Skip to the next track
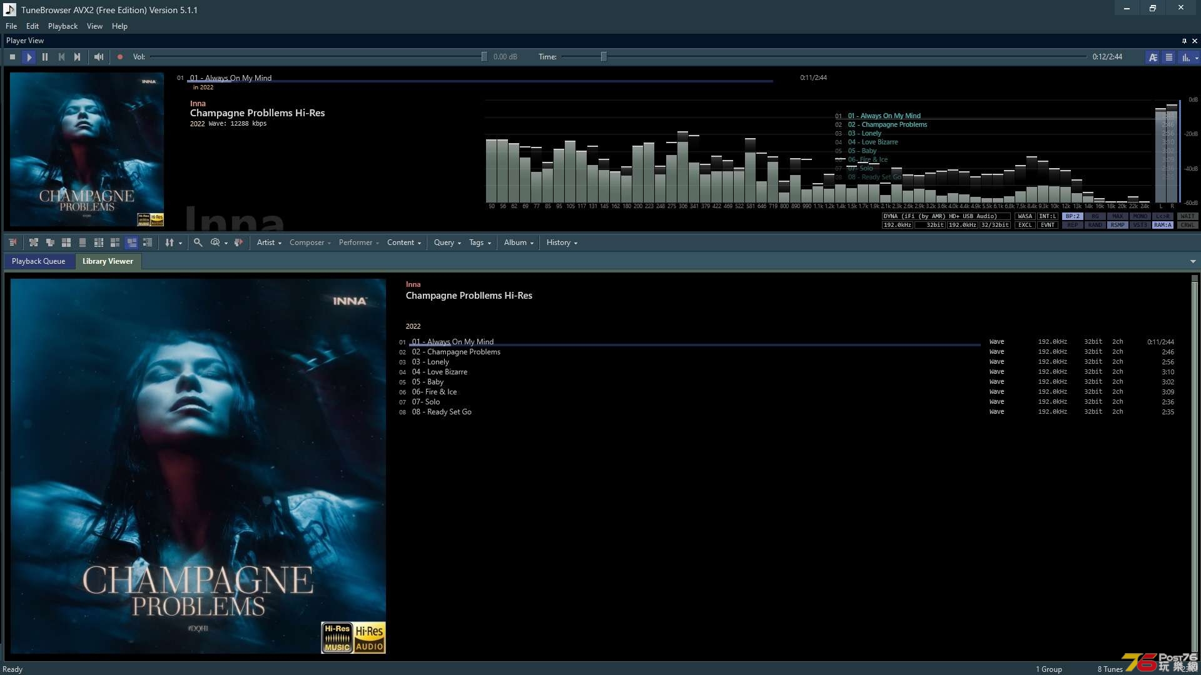 78,57
